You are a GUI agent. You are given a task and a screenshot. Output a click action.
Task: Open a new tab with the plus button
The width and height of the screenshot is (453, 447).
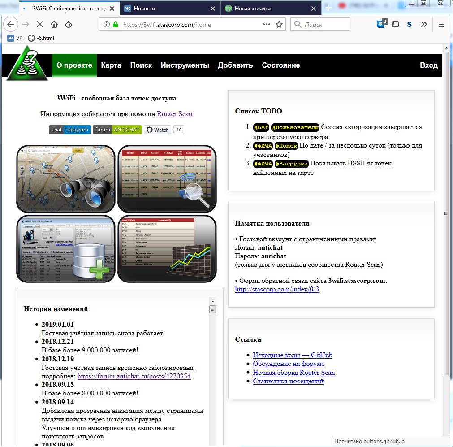coord(329,8)
